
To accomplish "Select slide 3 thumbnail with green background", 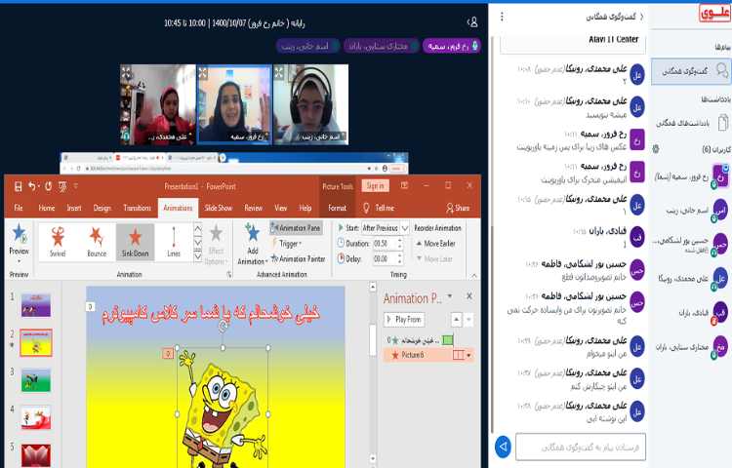I will (x=36, y=379).
